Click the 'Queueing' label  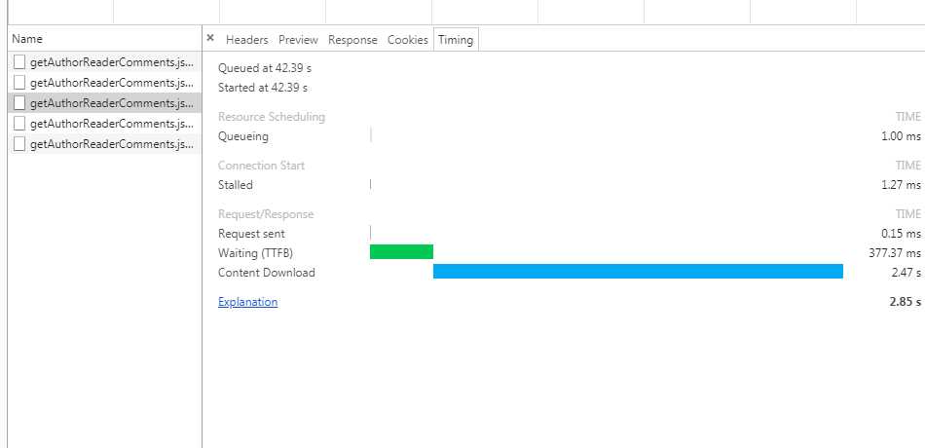click(243, 136)
